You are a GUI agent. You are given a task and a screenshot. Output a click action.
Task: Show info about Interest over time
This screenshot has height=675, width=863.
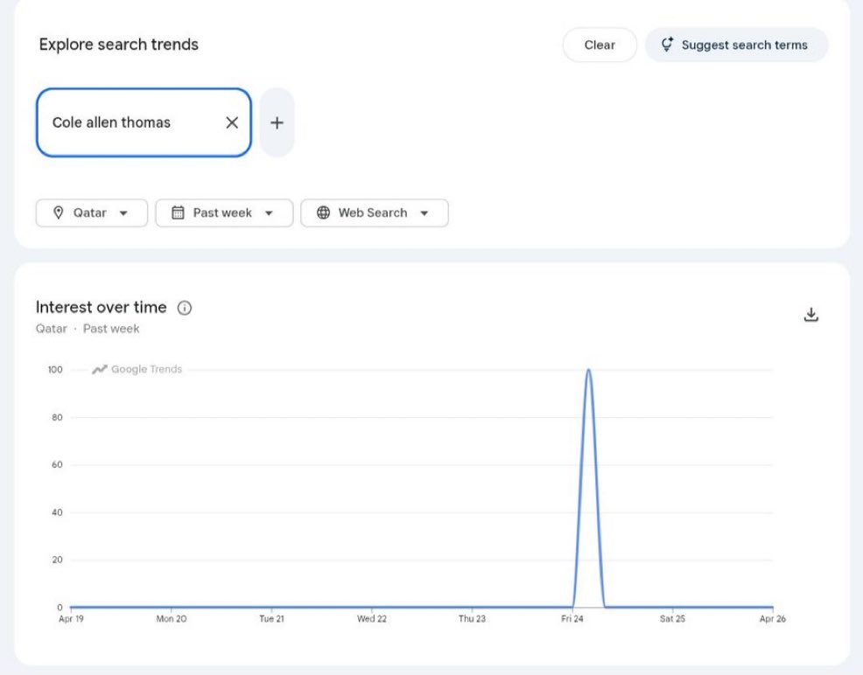coord(185,308)
